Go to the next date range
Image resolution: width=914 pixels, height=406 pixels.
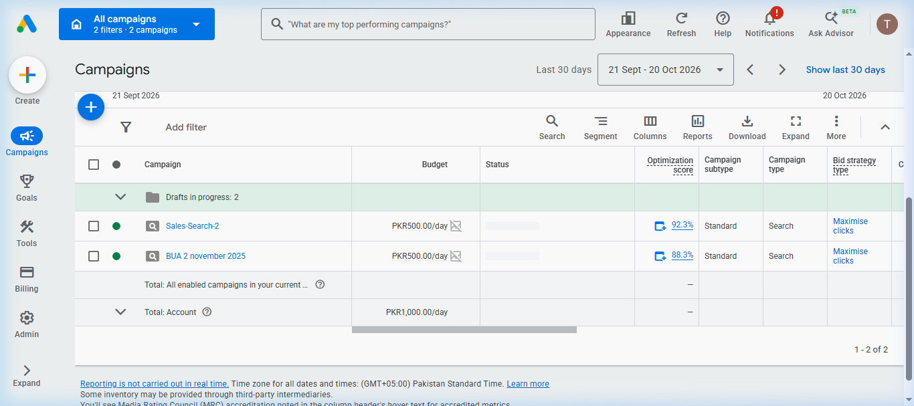click(782, 70)
